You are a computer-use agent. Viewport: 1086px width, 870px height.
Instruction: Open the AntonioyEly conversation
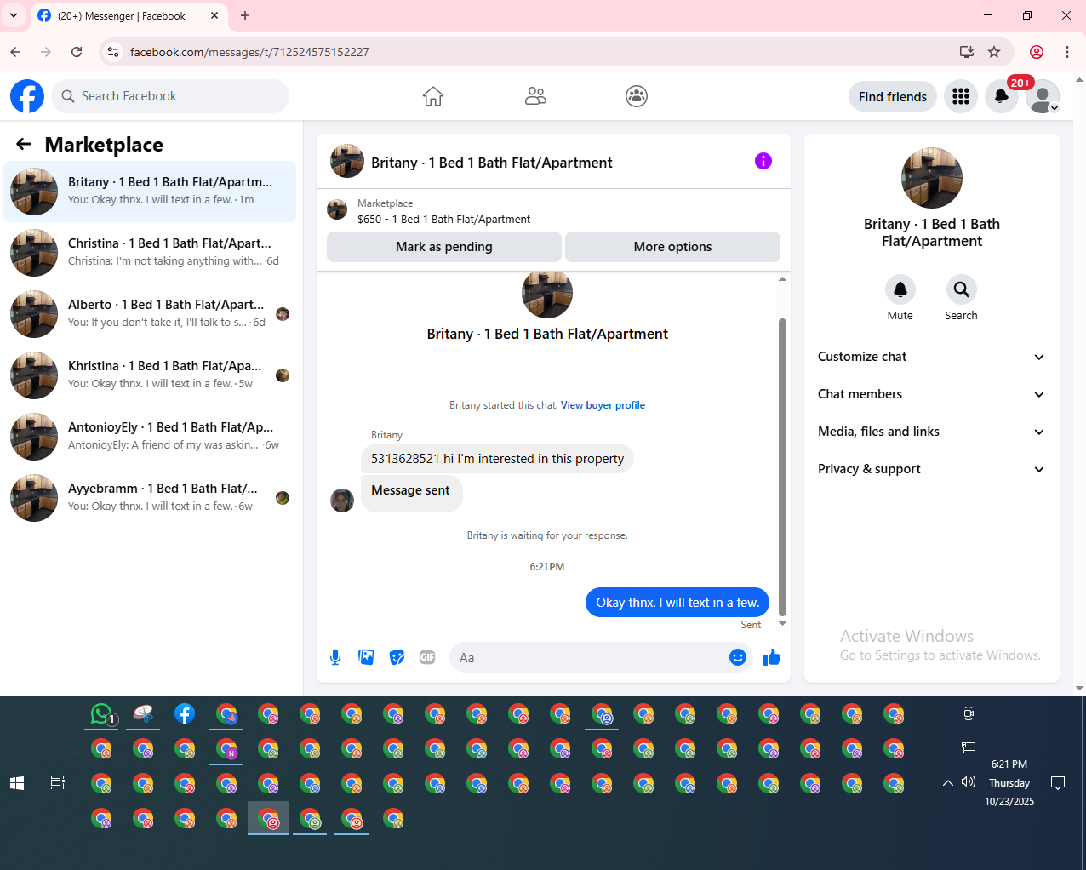pos(150,437)
